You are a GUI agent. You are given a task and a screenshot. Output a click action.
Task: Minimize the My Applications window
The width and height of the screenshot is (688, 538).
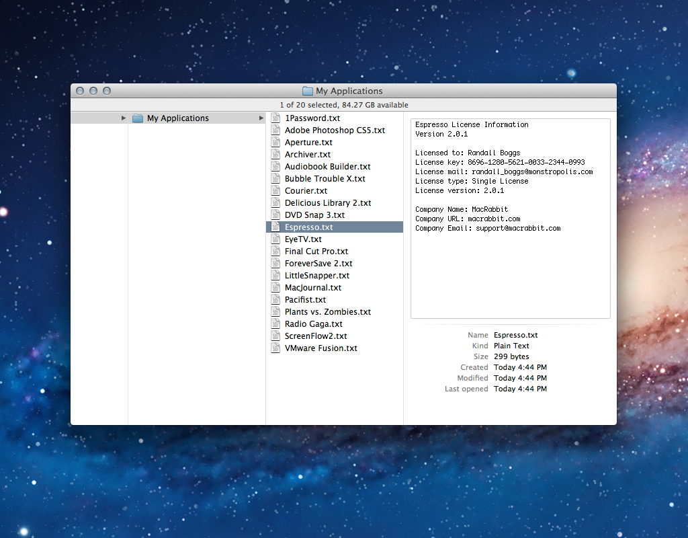click(x=93, y=91)
